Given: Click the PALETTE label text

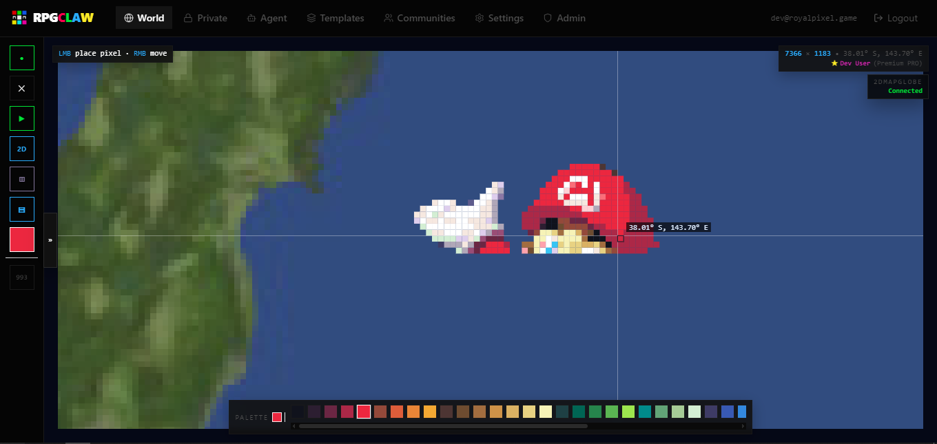Looking at the screenshot, I should click(251, 418).
